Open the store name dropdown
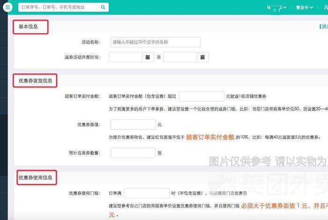The width and height of the screenshot is (328, 220). [276, 7]
